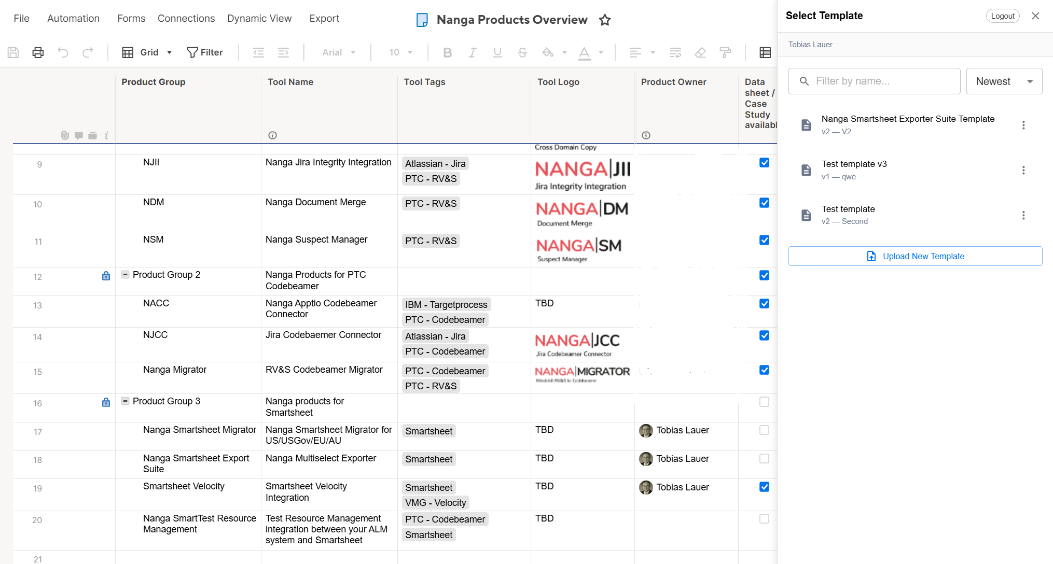This screenshot has width=1053, height=564.
Task: Toggle checkbox in Product Group 2 row
Action: (764, 275)
